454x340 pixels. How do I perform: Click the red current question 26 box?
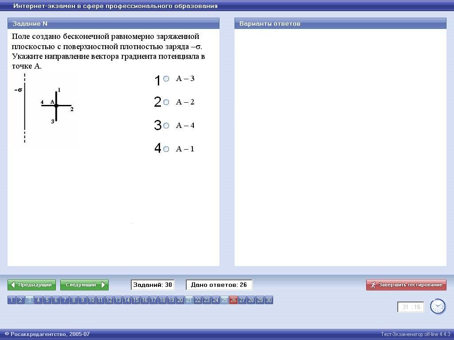pyautogui.click(x=233, y=300)
